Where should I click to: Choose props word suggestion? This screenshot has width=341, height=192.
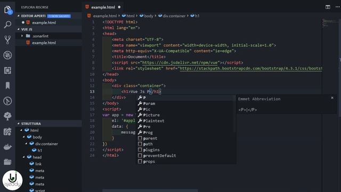point(186,162)
